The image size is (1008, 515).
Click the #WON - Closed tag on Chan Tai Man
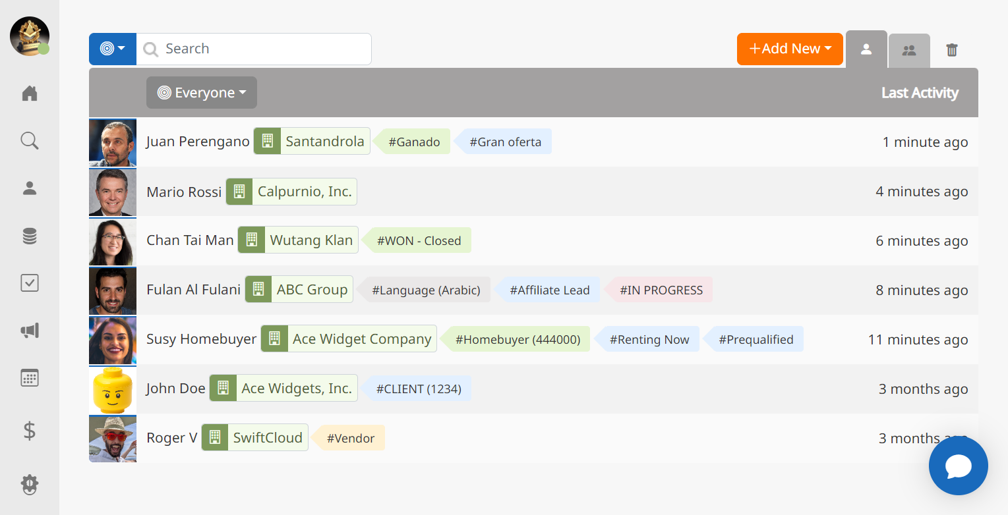click(419, 240)
